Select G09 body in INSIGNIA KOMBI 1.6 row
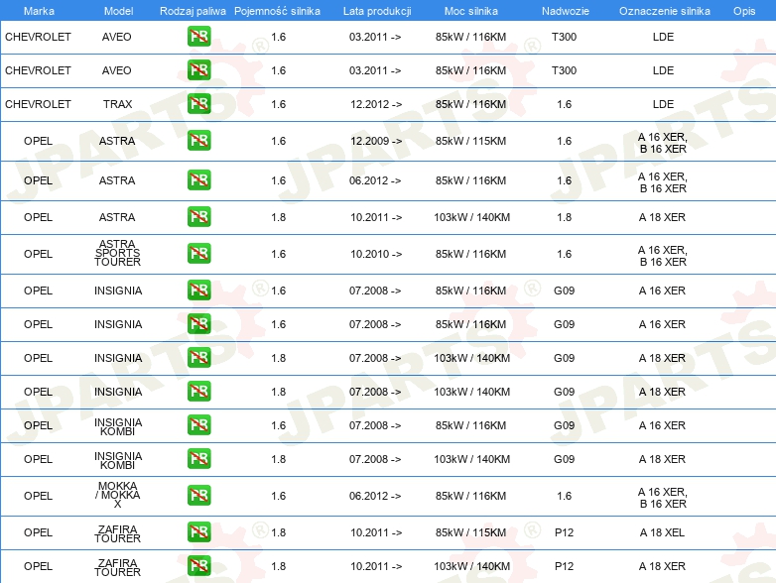This screenshot has width=776, height=583. click(565, 425)
